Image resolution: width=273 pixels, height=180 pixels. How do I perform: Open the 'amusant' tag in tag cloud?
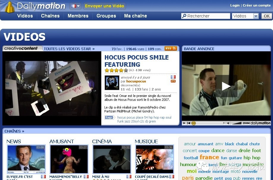coord(206,144)
